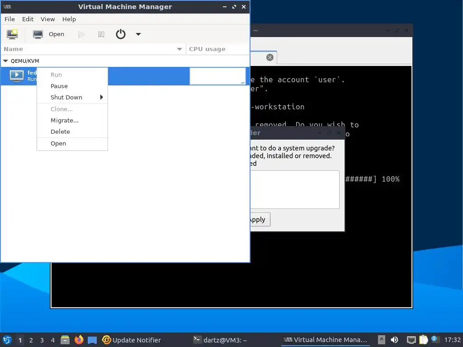Click the Virtual Machine Manager title icon
The image size is (463, 347).
click(x=7, y=7)
